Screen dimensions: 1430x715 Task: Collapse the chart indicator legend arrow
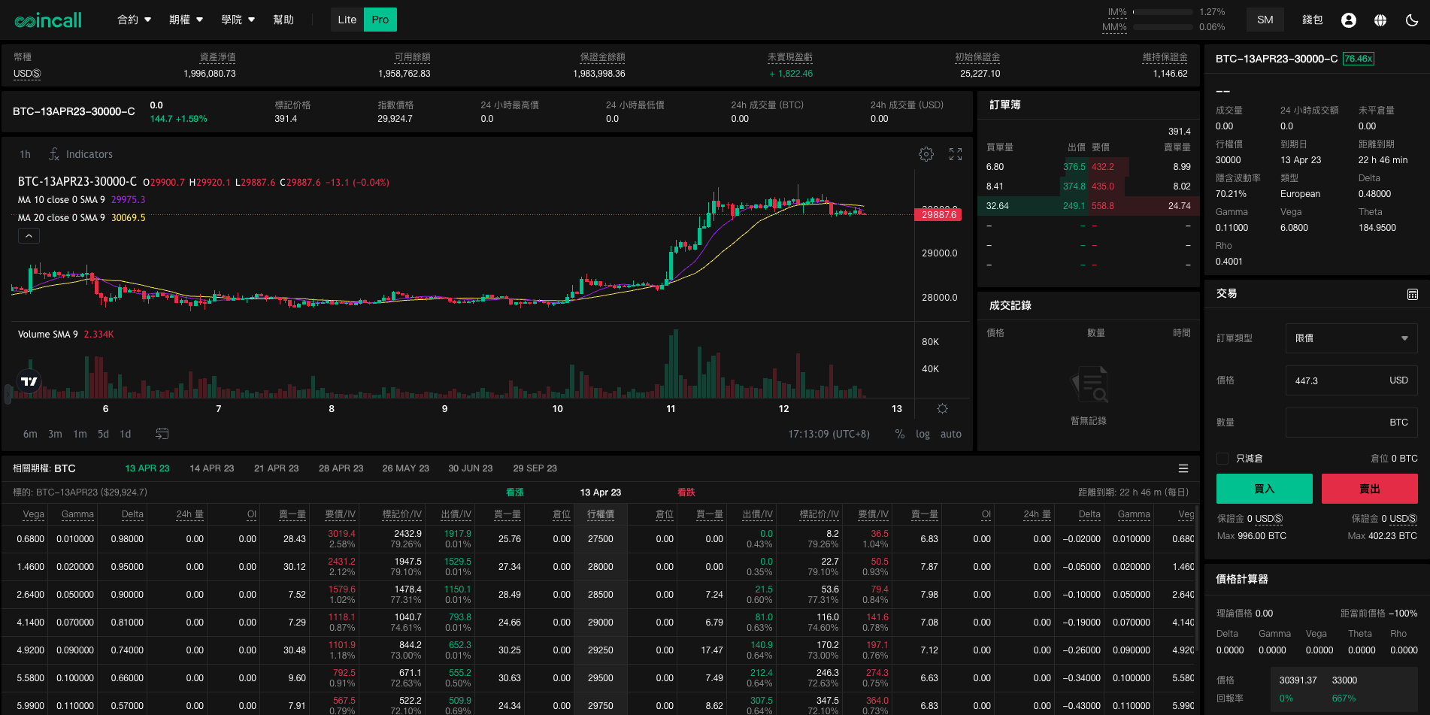pyautogui.click(x=29, y=236)
